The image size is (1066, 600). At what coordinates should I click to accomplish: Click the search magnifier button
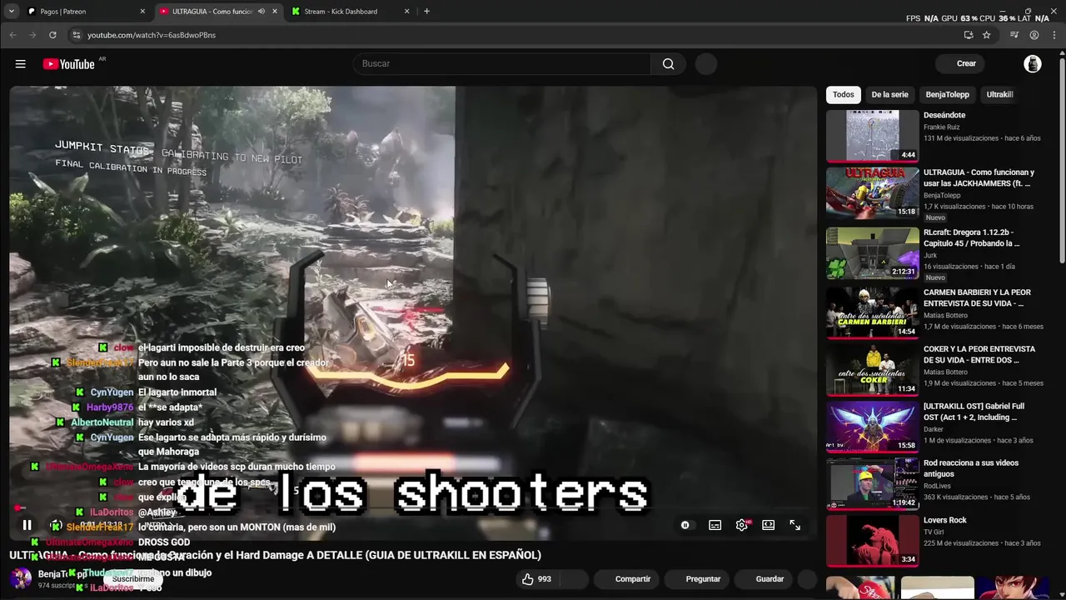click(x=668, y=64)
